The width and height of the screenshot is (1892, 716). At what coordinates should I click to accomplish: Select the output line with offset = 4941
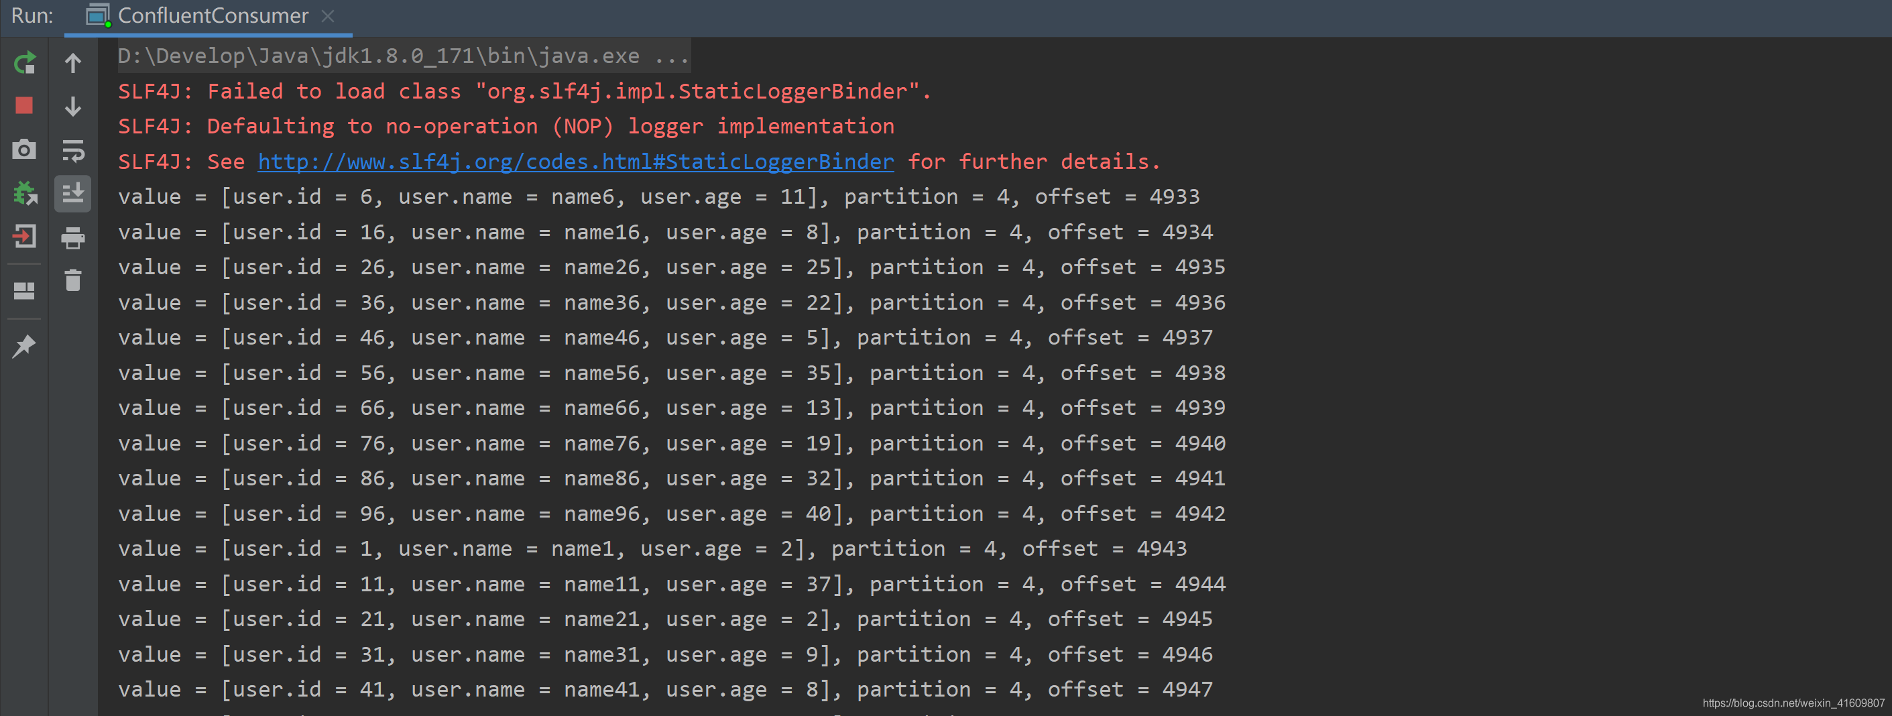671,478
